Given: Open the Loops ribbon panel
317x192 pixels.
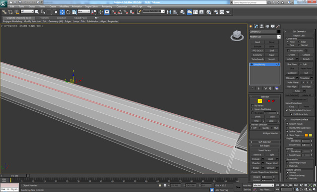Looking at the screenshot, I should [76, 21].
